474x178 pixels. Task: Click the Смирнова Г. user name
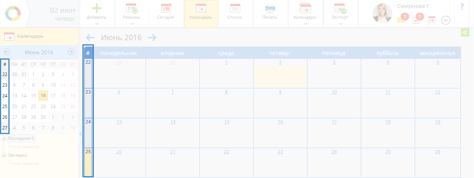pos(413,6)
